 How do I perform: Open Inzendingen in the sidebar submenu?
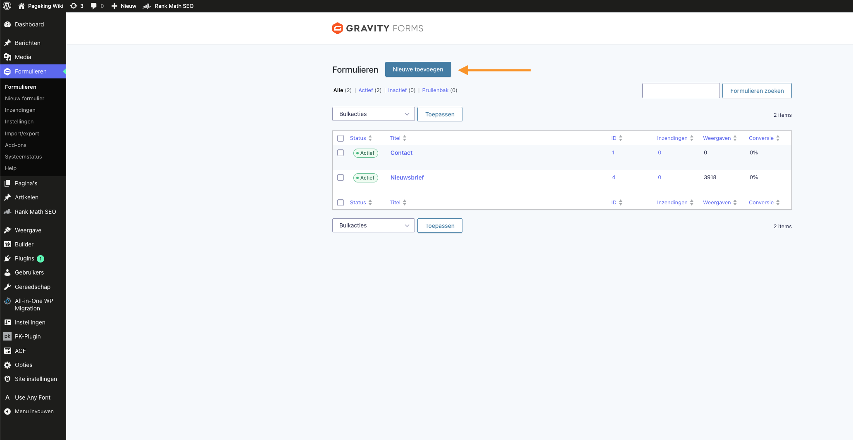(20, 110)
